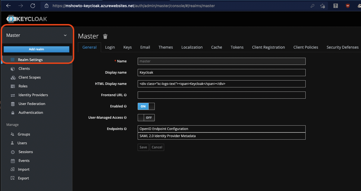Show help tooltip for Endpoints
The height and width of the screenshot is (191, 361).
(x=125, y=129)
